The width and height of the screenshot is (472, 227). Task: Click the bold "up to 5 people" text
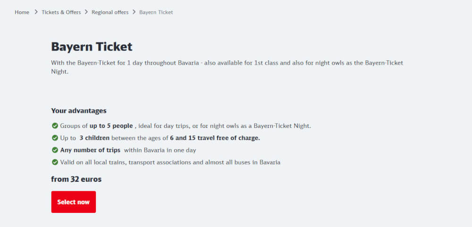tap(111, 126)
